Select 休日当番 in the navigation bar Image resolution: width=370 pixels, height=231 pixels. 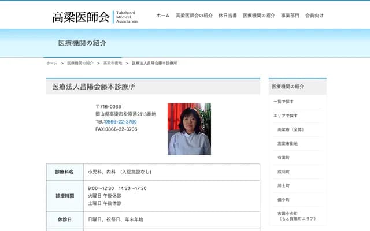click(228, 16)
